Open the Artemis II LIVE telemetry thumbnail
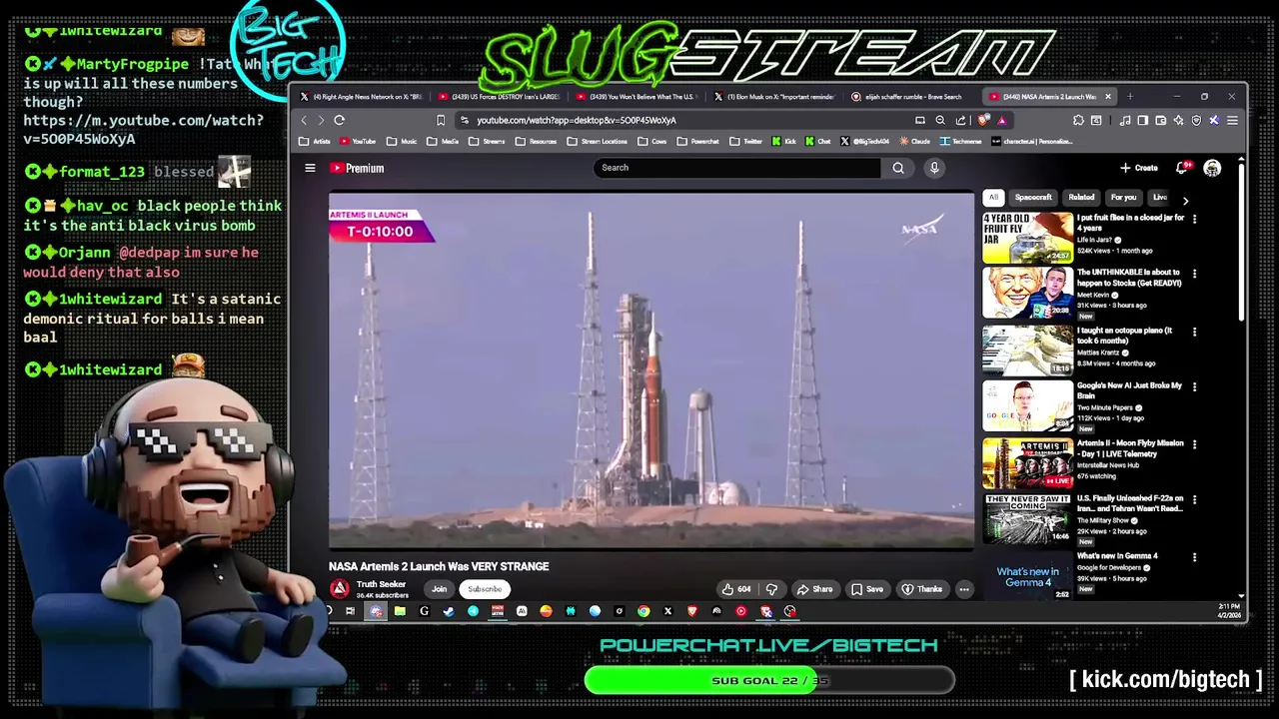Screen dimensions: 1279x719 tap(1027, 463)
